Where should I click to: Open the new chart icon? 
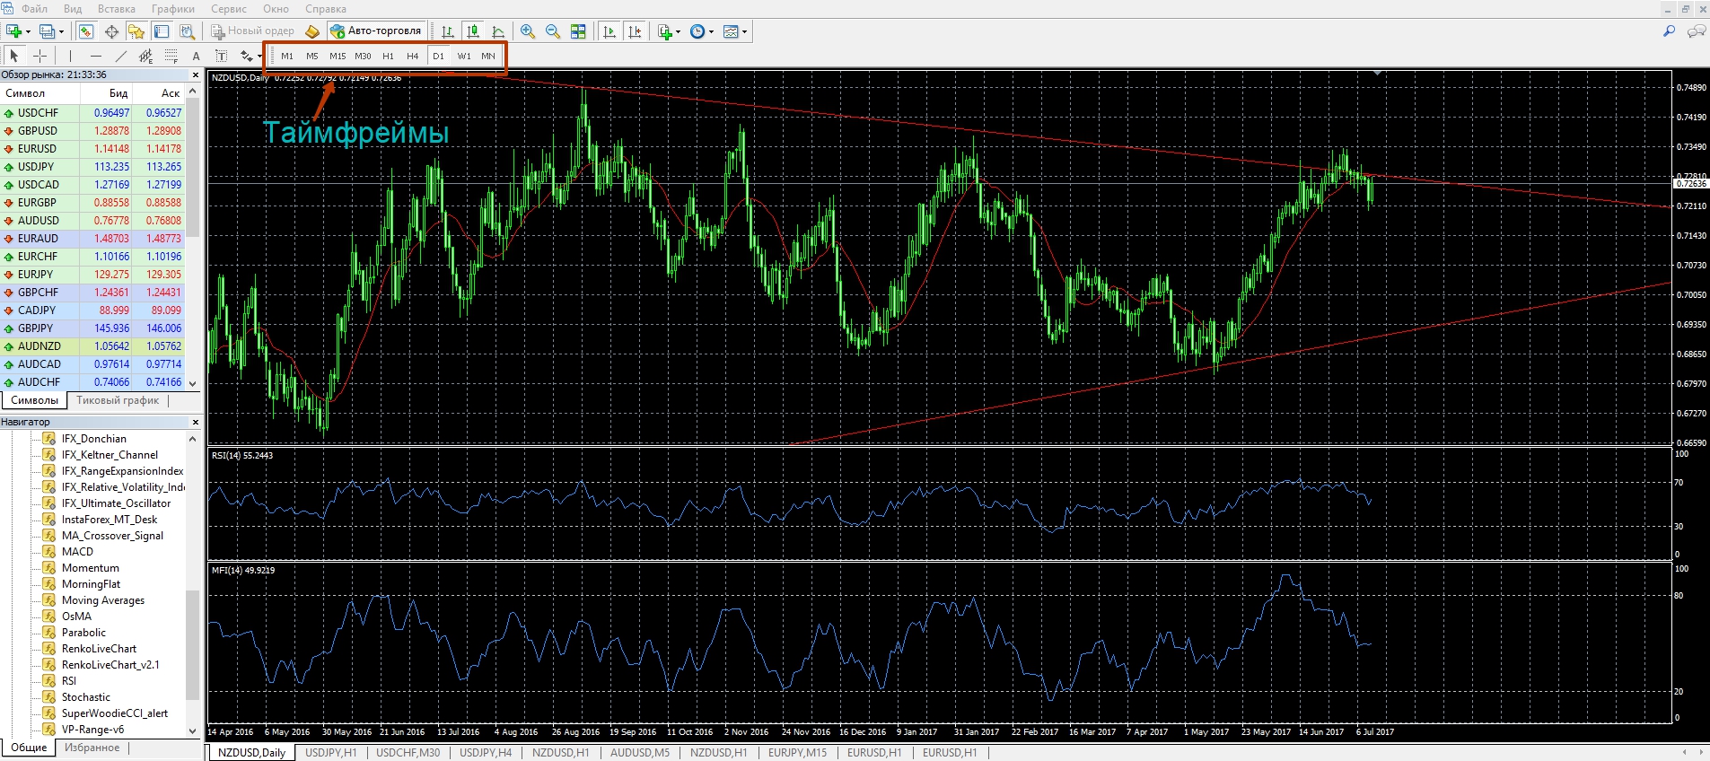click(14, 31)
